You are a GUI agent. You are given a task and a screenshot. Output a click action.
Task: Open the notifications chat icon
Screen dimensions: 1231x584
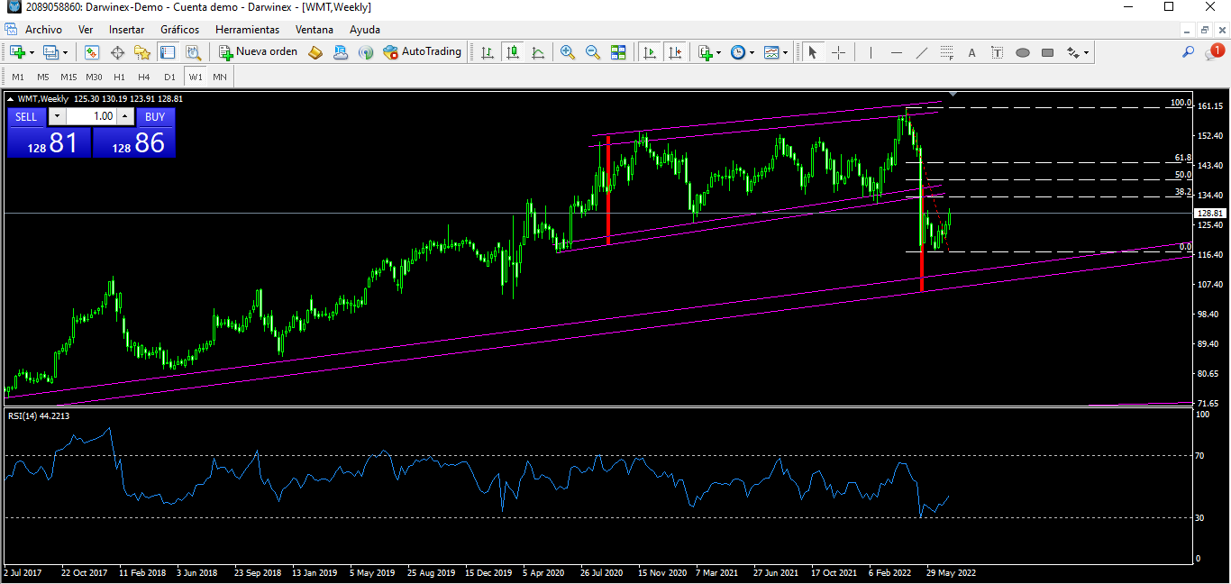pos(1213,52)
